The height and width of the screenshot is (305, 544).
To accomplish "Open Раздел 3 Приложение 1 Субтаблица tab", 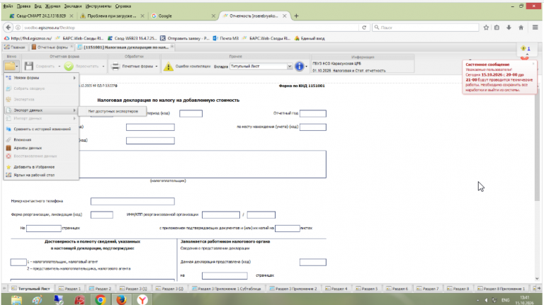I will (x=226, y=288).
